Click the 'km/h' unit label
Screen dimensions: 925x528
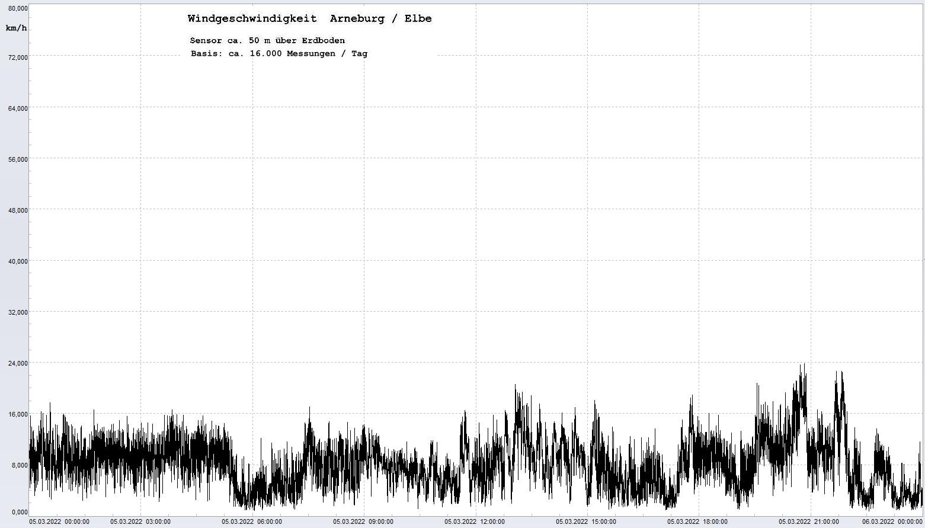pyautogui.click(x=16, y=28)
